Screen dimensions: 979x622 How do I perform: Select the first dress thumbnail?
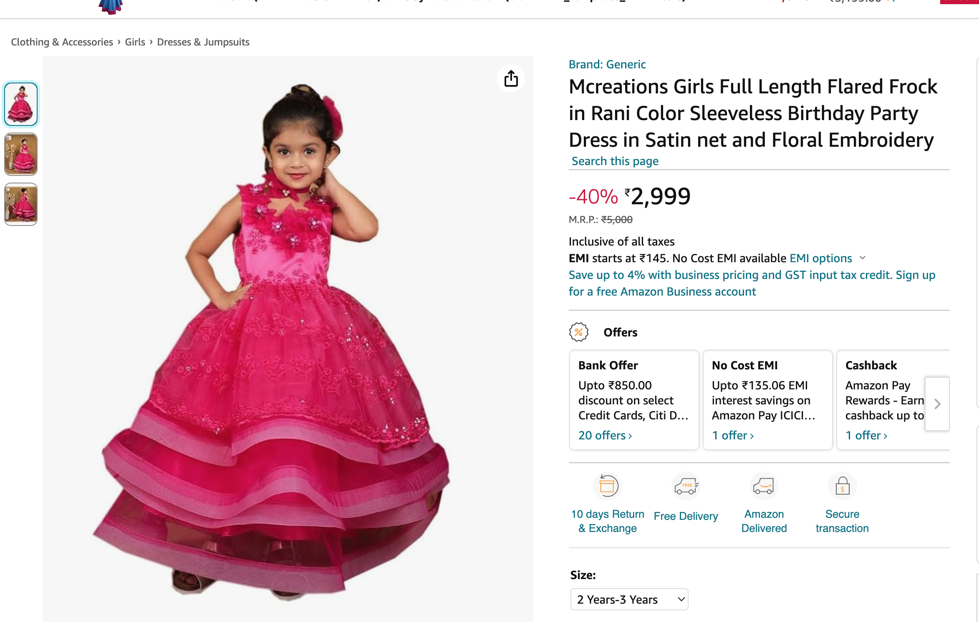tap(21, 104)
